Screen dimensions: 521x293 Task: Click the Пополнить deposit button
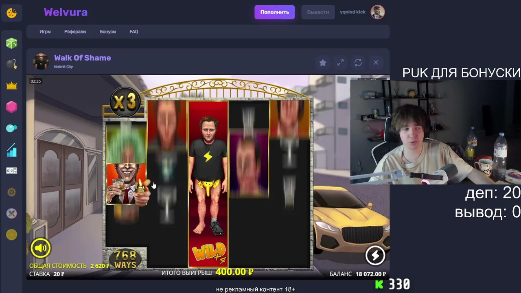[275, 12]
